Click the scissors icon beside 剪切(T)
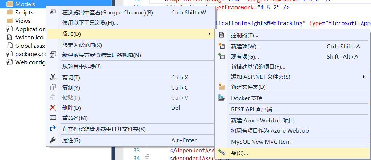Screen dimensions: 371x160 (53, 77)
